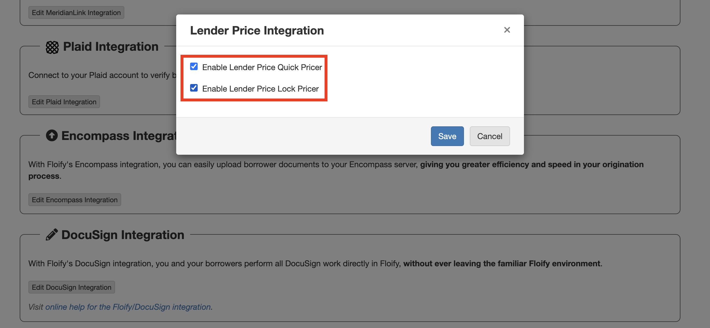Screen dimensions: 710x328
Task: Click the DocuSign Integration section heading
Action: pyautogui.click(x=123, y=235)
